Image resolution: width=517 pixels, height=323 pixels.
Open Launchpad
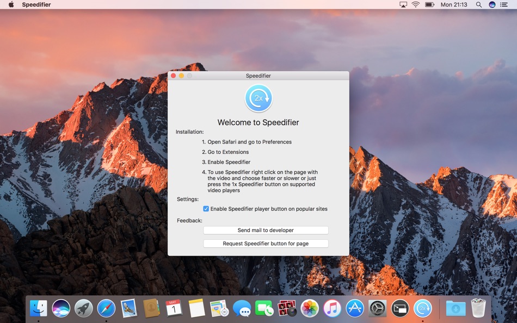(x=83, y=308)
